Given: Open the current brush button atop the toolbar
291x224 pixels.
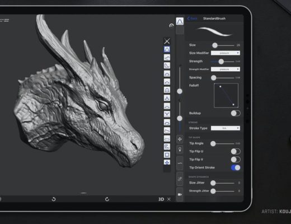Looking at the screenshot, I should click(180, 21).
